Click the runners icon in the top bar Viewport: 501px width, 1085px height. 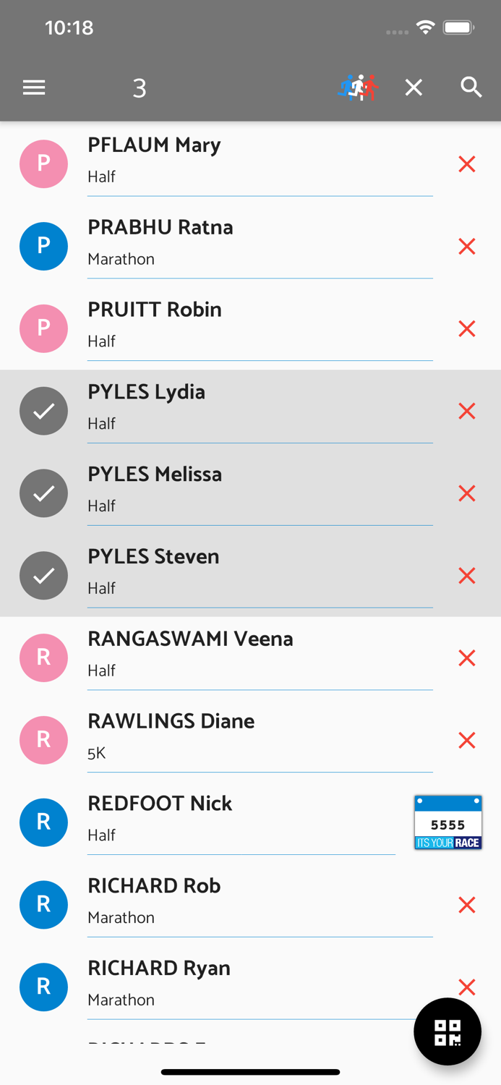pyautogui.click(x=357, y=87)
